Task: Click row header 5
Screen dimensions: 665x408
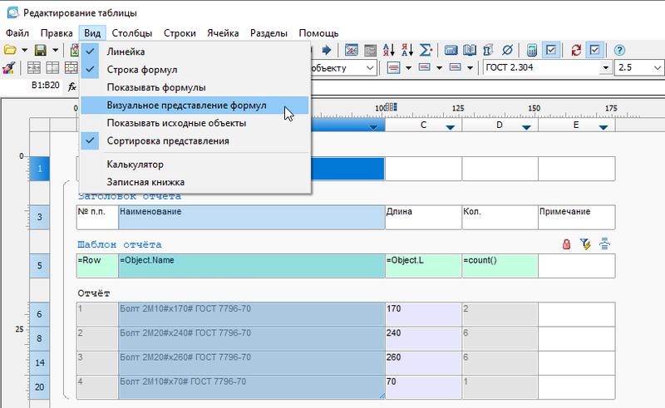Action: pos(39,266)
